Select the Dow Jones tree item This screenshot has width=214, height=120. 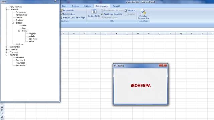pyautogui.click(x=33, y=39)
